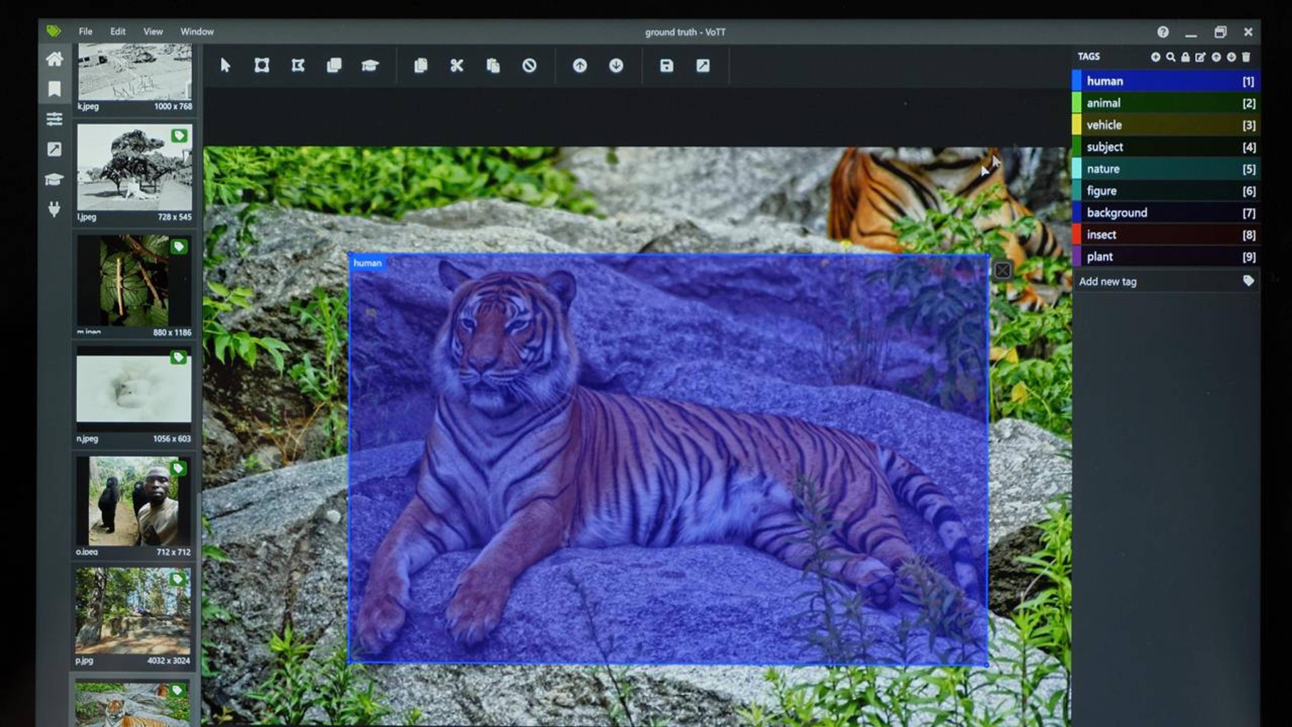
Task: Click the Remove all regions icon
Action: click(529, 66)
